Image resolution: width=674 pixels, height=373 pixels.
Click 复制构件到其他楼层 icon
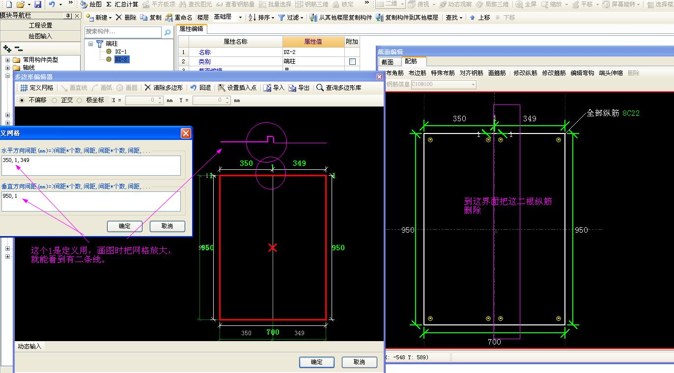pyautogui.click(x=407, y=17)
